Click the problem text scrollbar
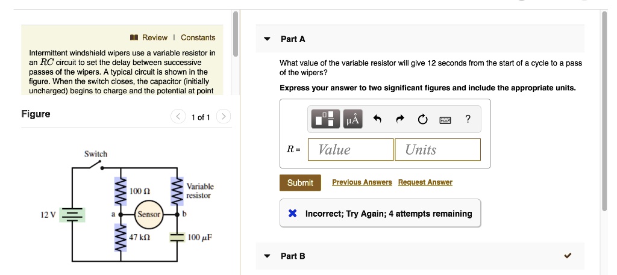The width and height of the screenshot is (617, 275). click(236, 34)
